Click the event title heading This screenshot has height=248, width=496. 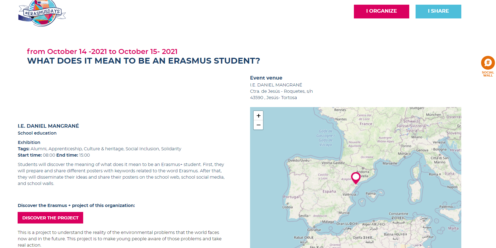(x=143, y=61)
